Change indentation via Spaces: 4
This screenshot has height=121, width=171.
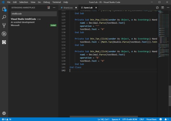pyautogui.click(x=116, y=119)
